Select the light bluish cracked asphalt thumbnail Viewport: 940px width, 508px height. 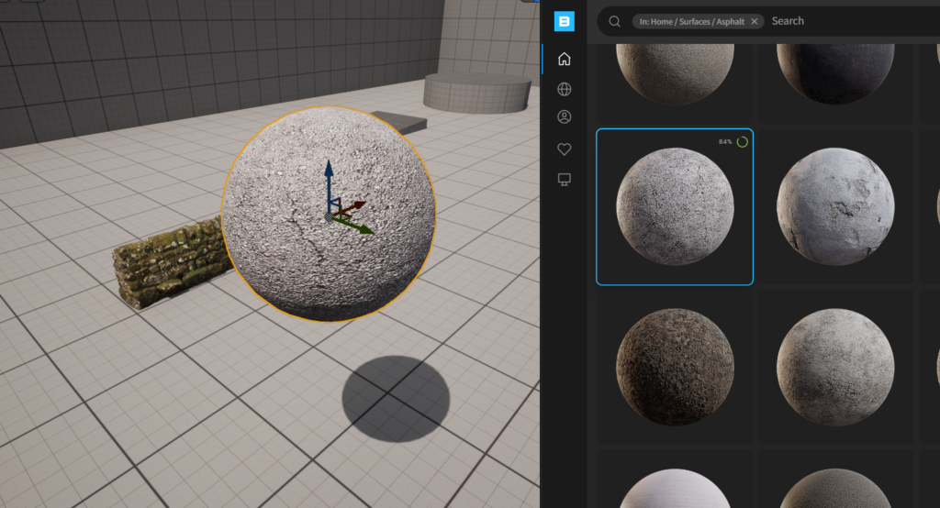[835, 206]
